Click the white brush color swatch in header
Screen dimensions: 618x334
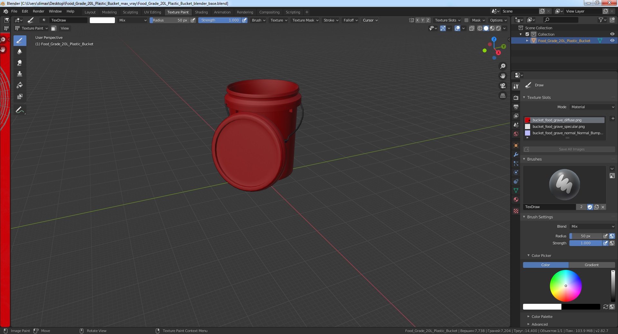tap(102, 20)
